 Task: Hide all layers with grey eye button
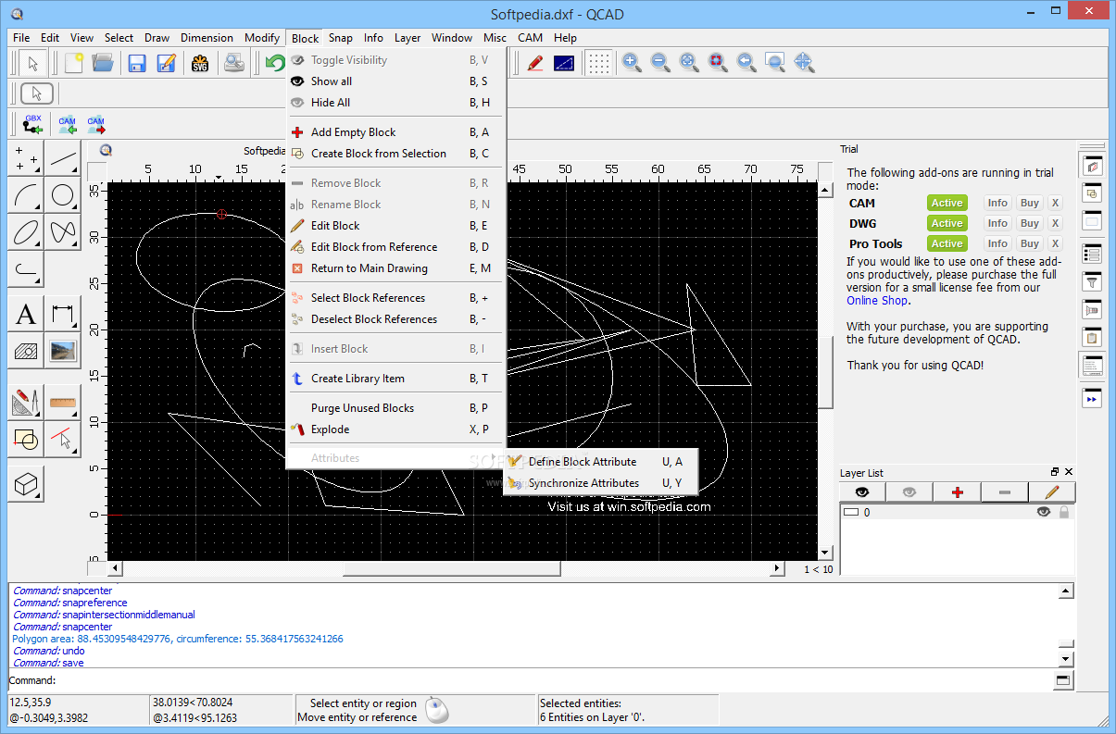click(x=910, y=492)
